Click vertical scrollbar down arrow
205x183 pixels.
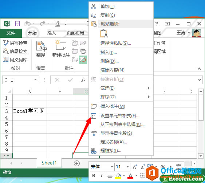click(201, 156)
